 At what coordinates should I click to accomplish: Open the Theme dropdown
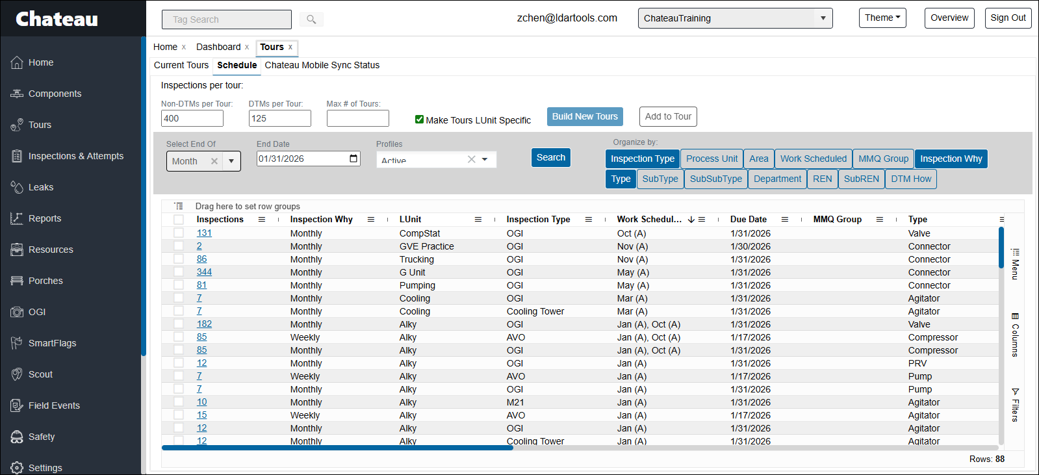point(882,18)
